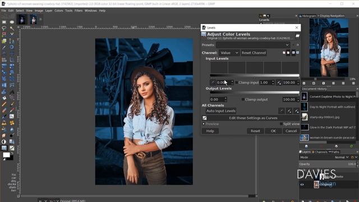Click the low input level field
Image resolution: width=359 pixels, height=202 pixels.
tap(223, 82)
